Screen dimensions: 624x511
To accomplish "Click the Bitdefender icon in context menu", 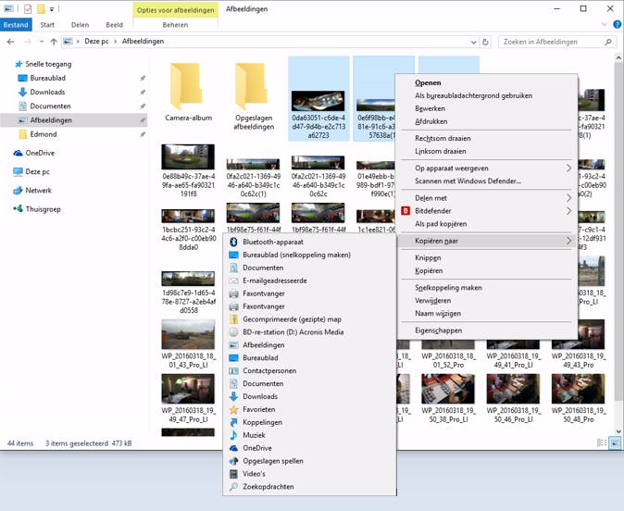I will click(x=405, y=211).
